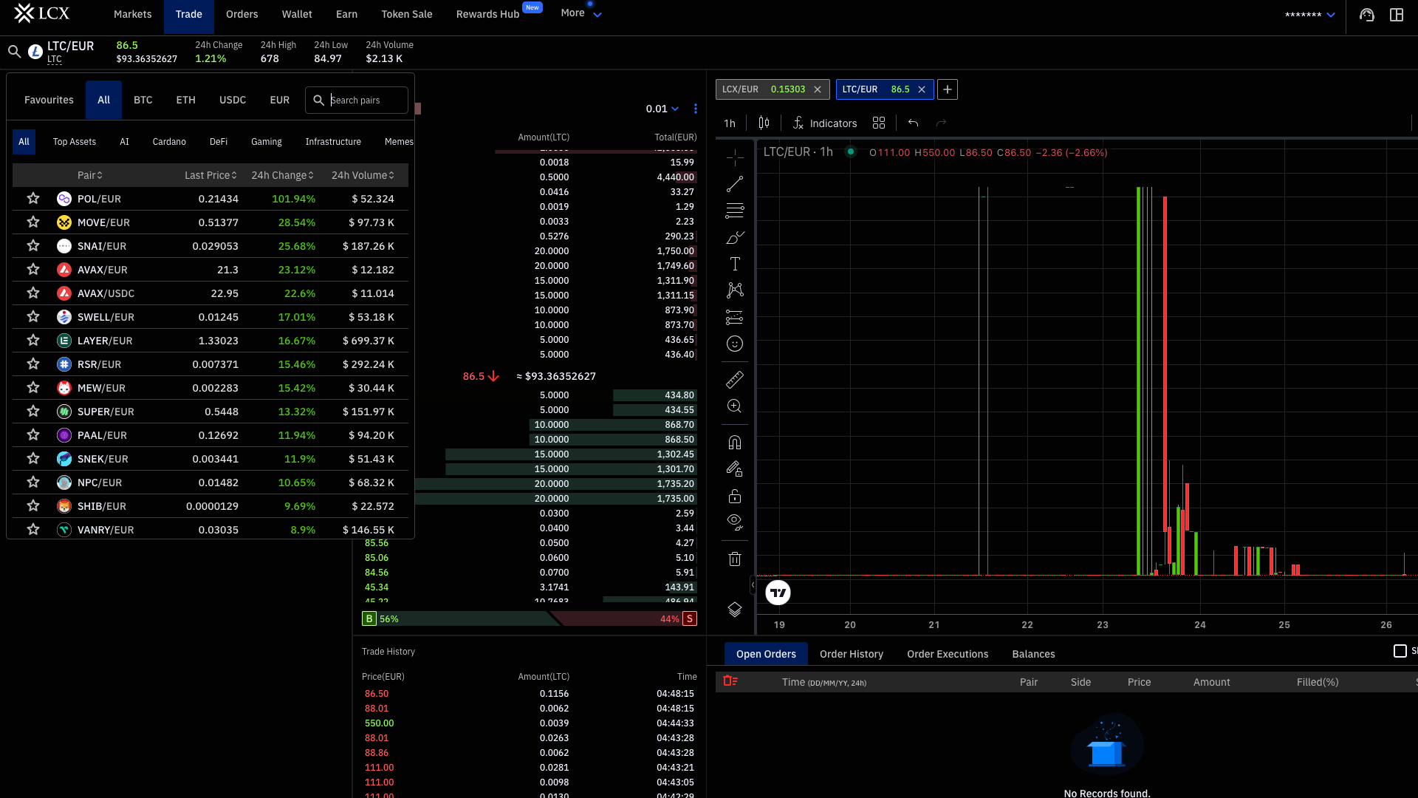1418x798 pixels.
Task: Open the More menu dropdown
Action: 581,13
